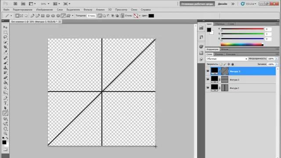
Task: Hide the Фигура 1 layer
Action: coord(208,88)
